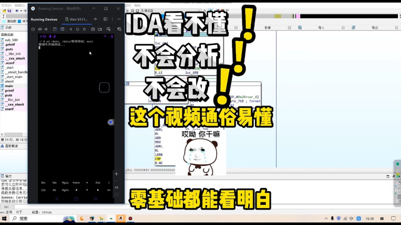Click the volume down icon in device toolbar
Screen dimensions: 401x225
[46, 29]
